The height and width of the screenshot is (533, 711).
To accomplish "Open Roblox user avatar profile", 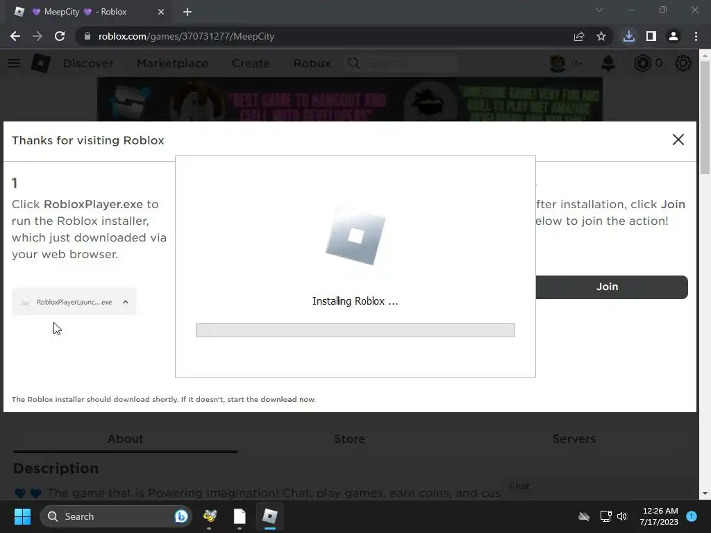I will pyautogui.click(x=558, y=63).
